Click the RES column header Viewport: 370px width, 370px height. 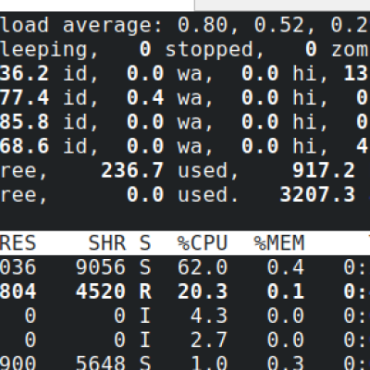pos(18,242)
